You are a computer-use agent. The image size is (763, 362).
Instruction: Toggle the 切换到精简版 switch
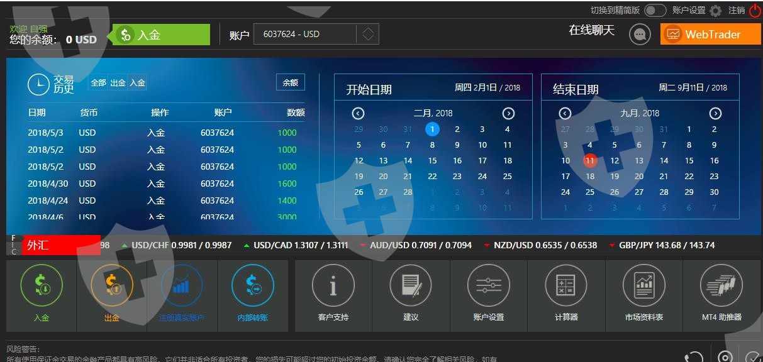point(655,10)
